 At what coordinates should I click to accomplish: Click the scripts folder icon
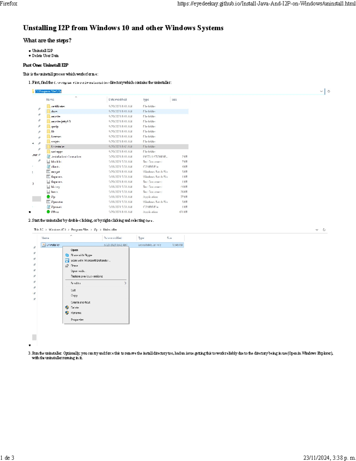(48, 142)
